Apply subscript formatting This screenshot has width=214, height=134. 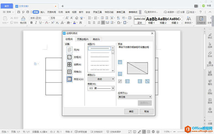(57, 23)
